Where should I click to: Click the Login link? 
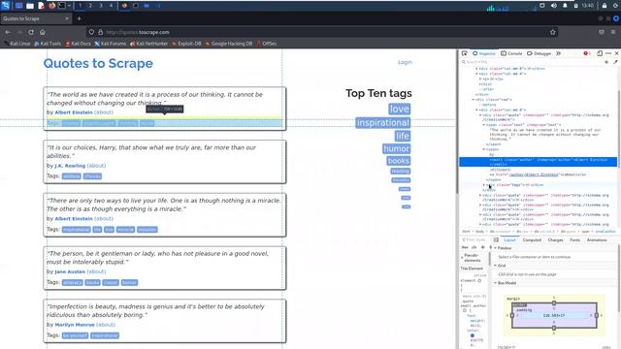point(405,62)
